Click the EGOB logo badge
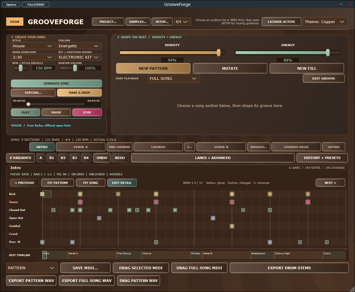355x292 pixels. [15, 22]
